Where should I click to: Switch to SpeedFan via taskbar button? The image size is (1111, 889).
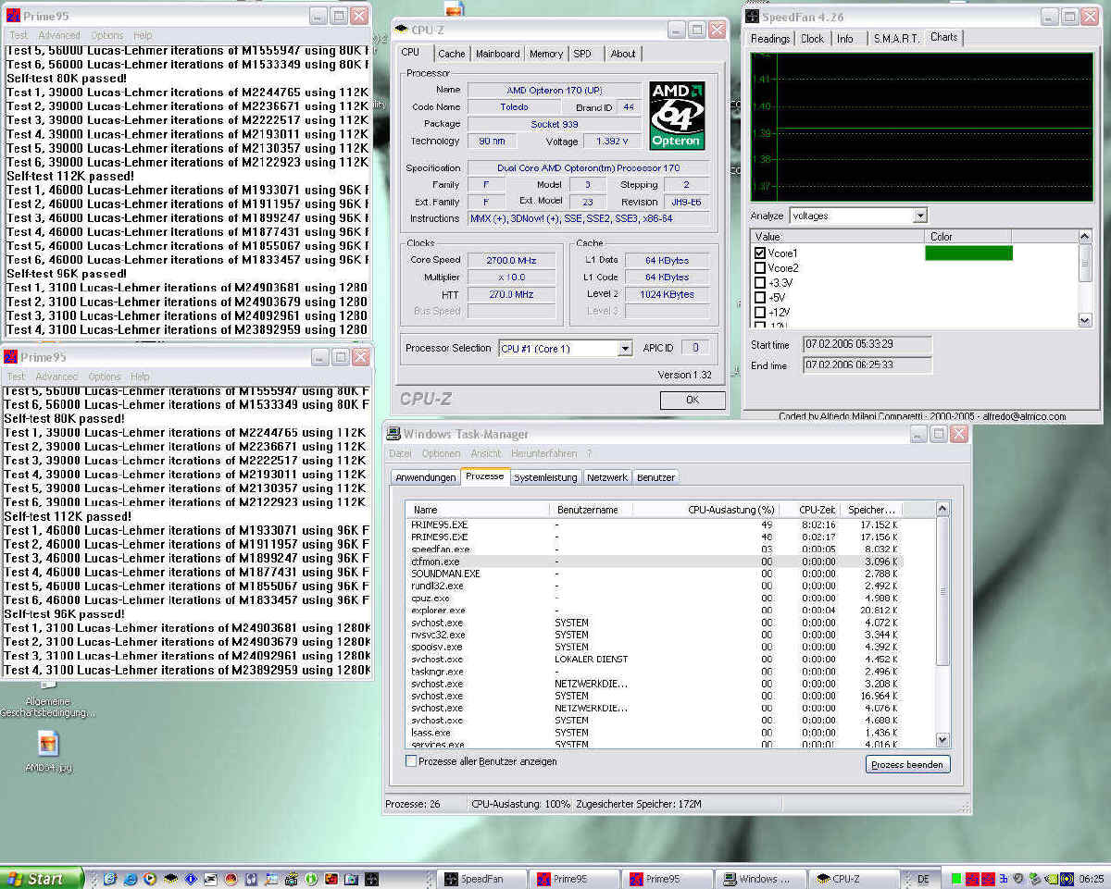[481, 879]
